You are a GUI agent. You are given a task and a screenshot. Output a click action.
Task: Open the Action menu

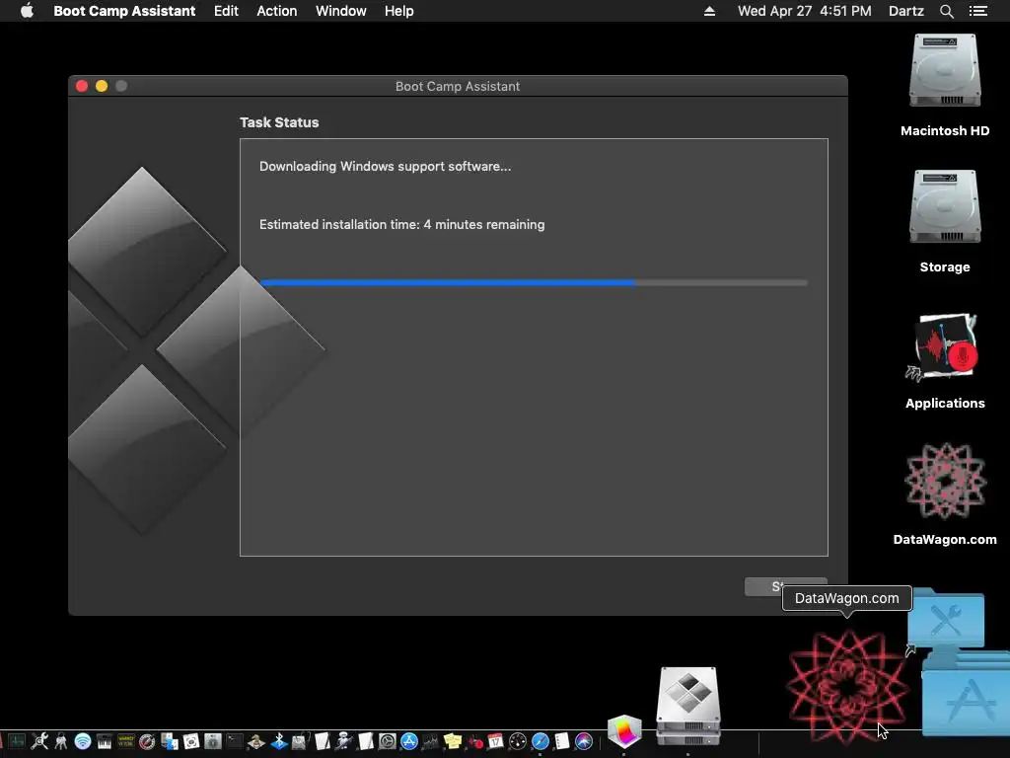277,11
